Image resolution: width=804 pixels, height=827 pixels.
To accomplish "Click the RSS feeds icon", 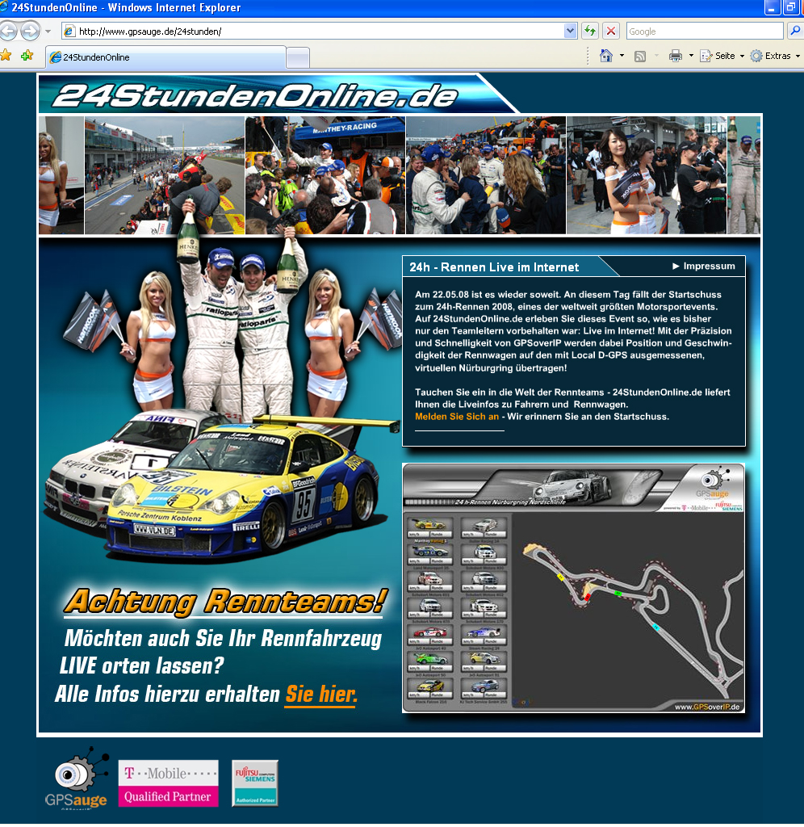I will [640, 56].
